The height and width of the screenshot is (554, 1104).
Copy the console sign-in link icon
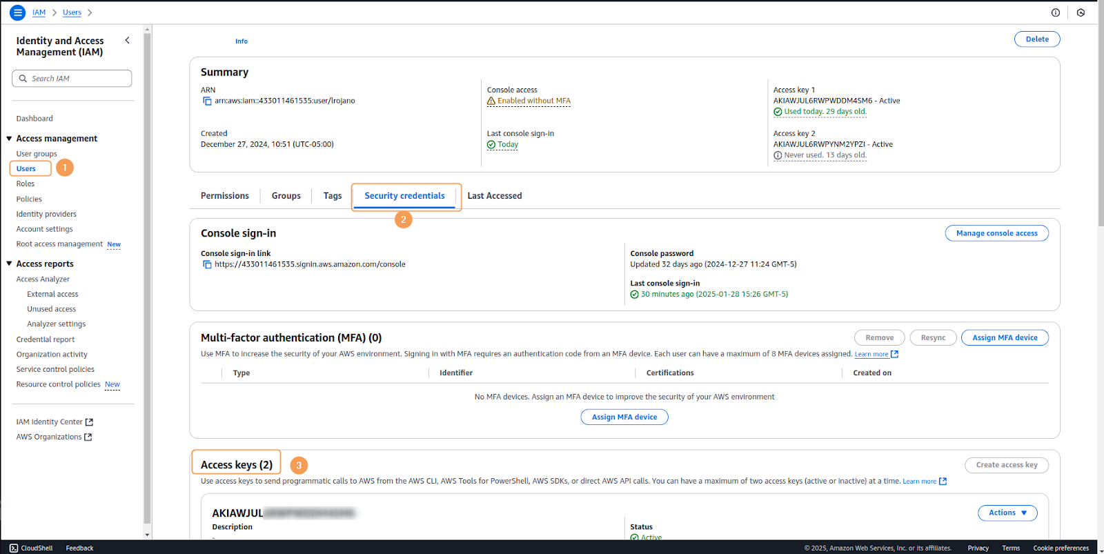click(x=207, y=264)
